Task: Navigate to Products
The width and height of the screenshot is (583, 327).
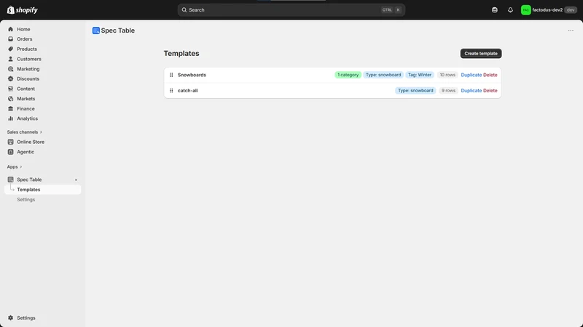Action: coord(27,49)
